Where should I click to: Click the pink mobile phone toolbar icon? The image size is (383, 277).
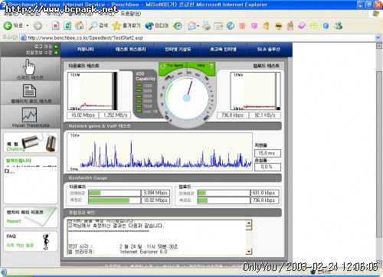(290, 26)
